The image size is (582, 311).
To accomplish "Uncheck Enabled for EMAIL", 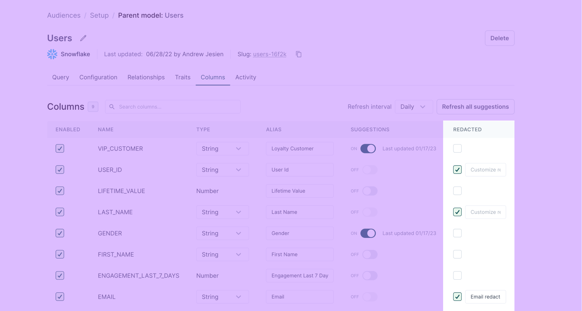I will click(x=60, y=297).
